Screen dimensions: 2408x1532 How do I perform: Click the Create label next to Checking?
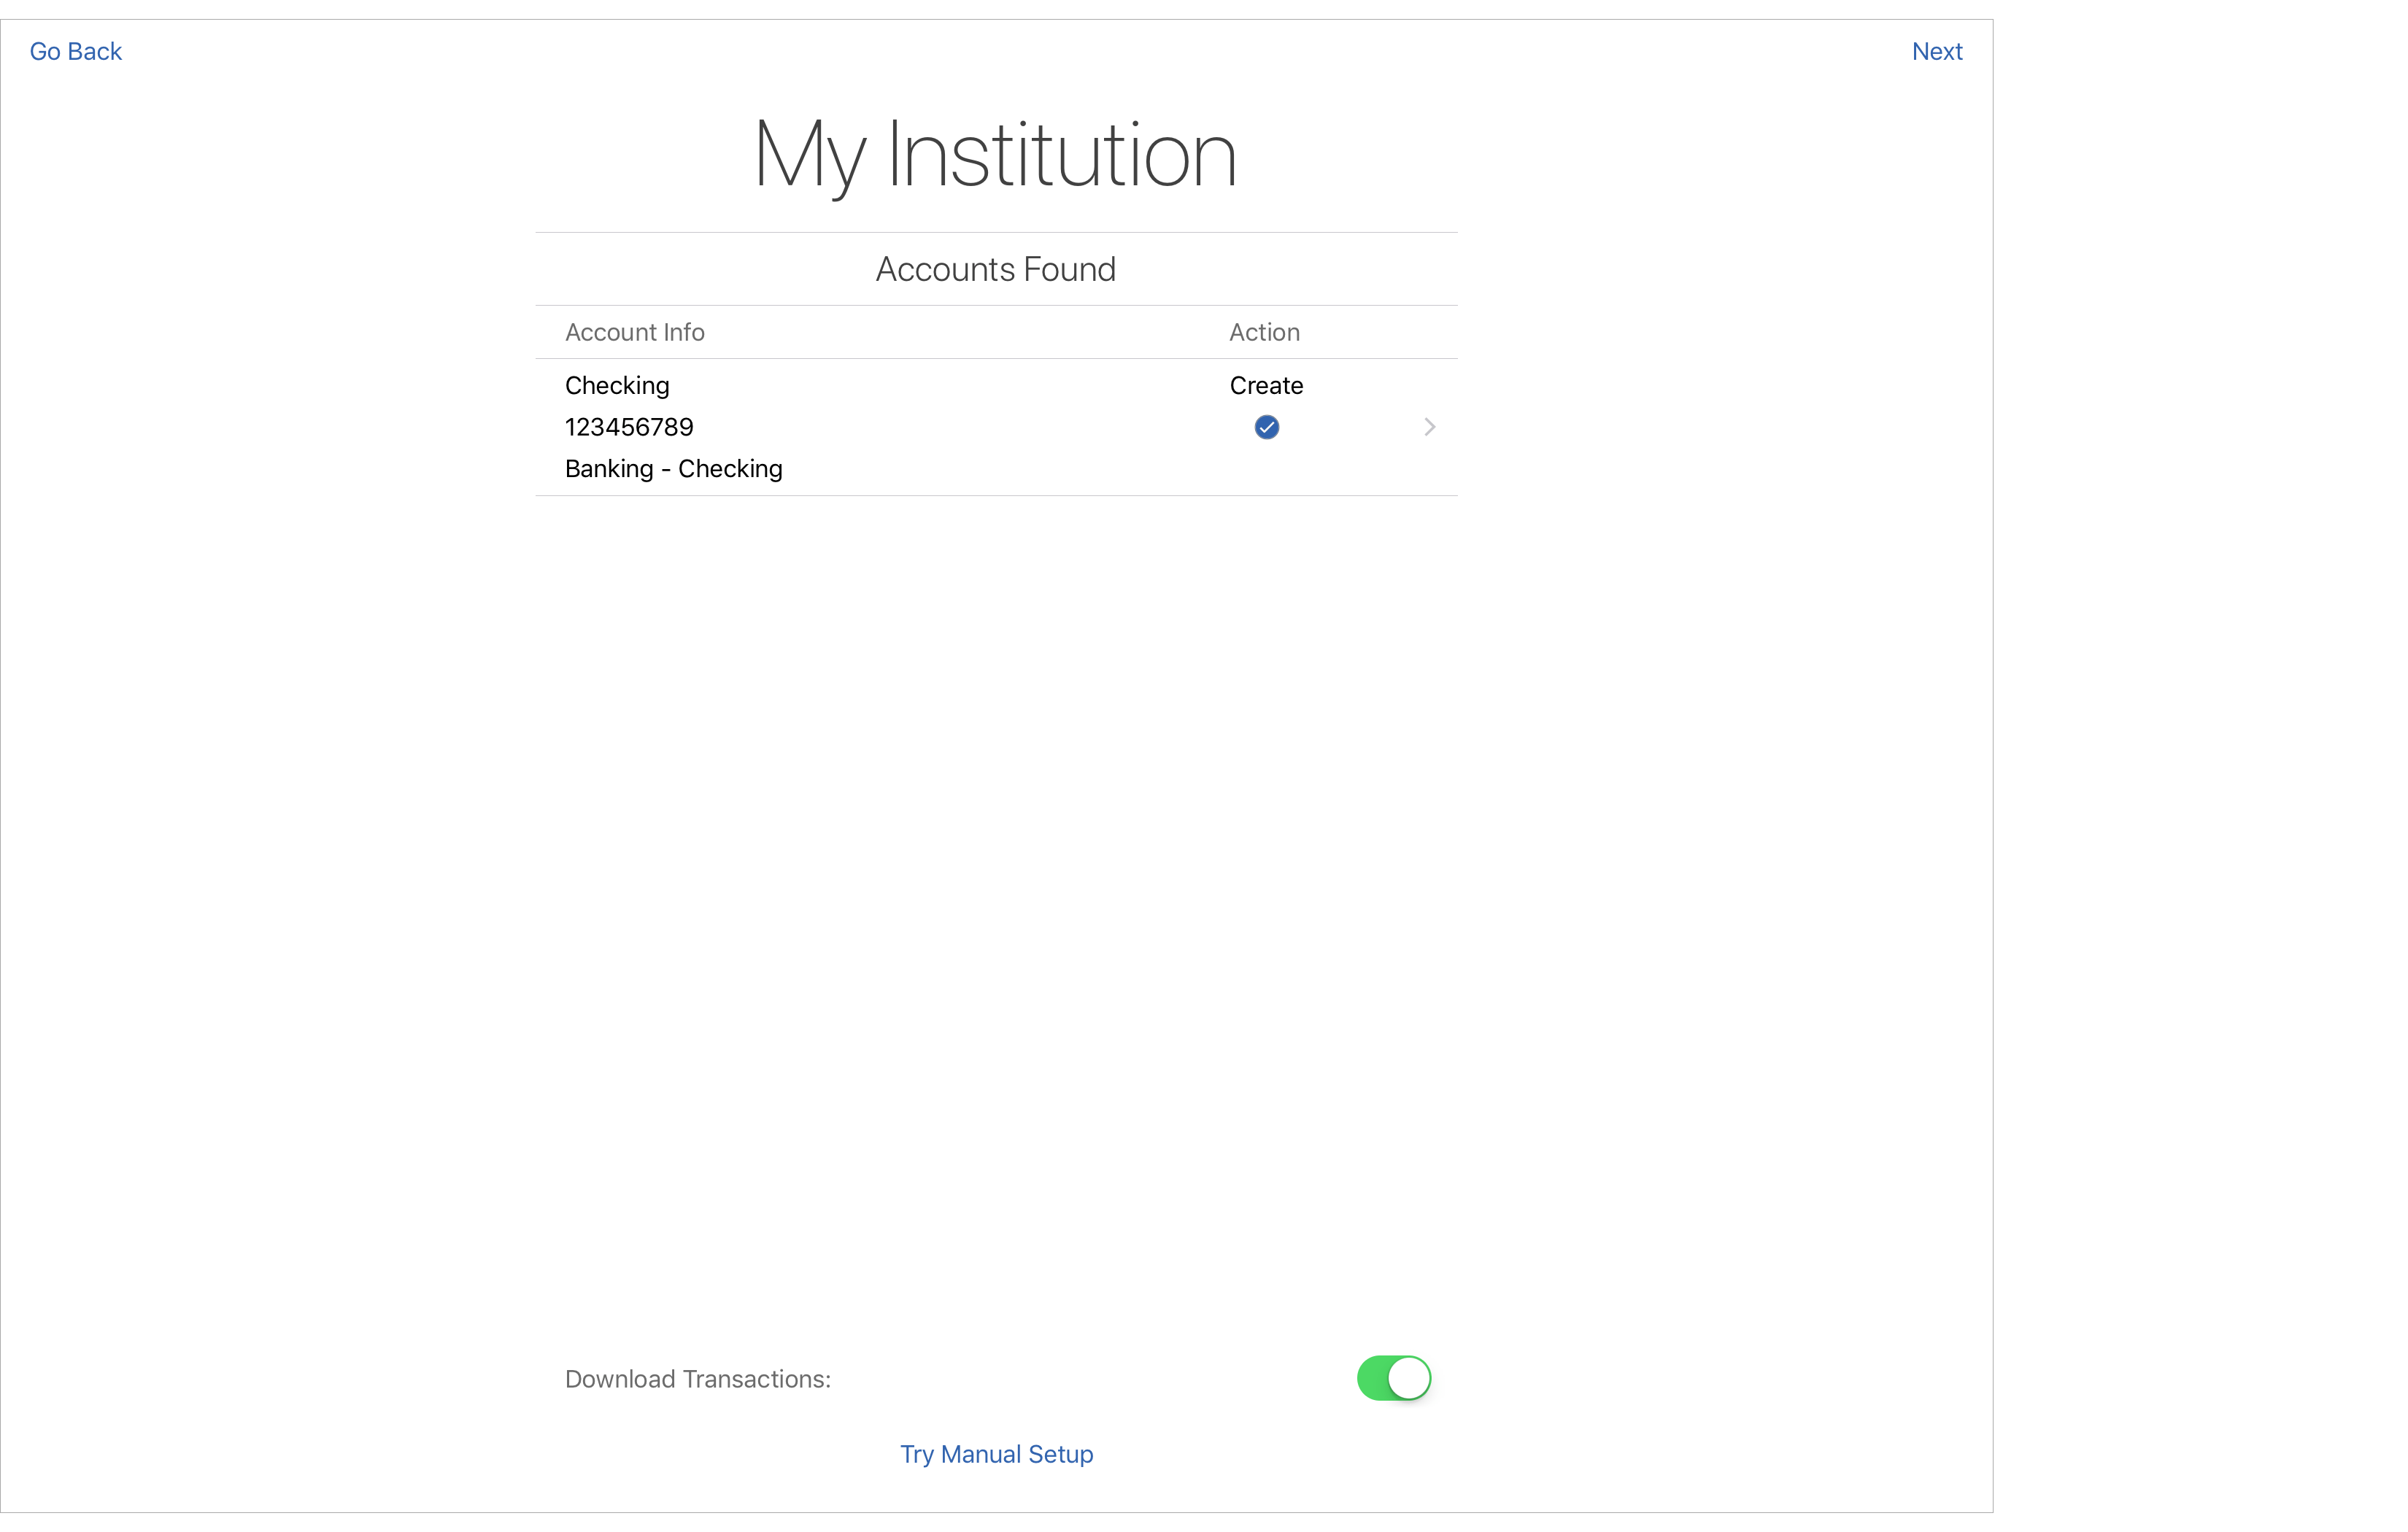[x=1266, y=385]
